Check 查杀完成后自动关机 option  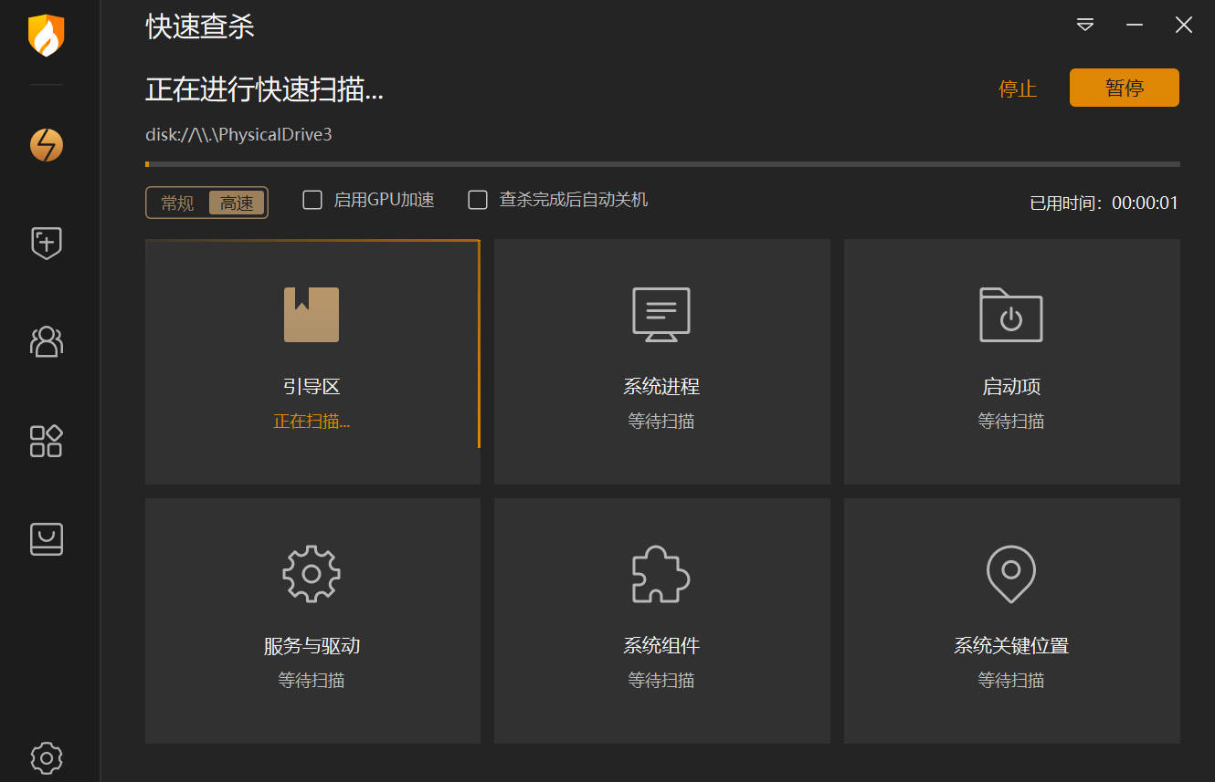point(477,199)
